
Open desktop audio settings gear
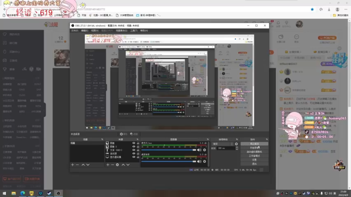pyautogui.click(x=204, y=161)
